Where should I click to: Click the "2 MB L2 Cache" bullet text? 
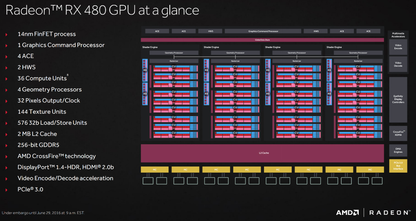point(37,134)
